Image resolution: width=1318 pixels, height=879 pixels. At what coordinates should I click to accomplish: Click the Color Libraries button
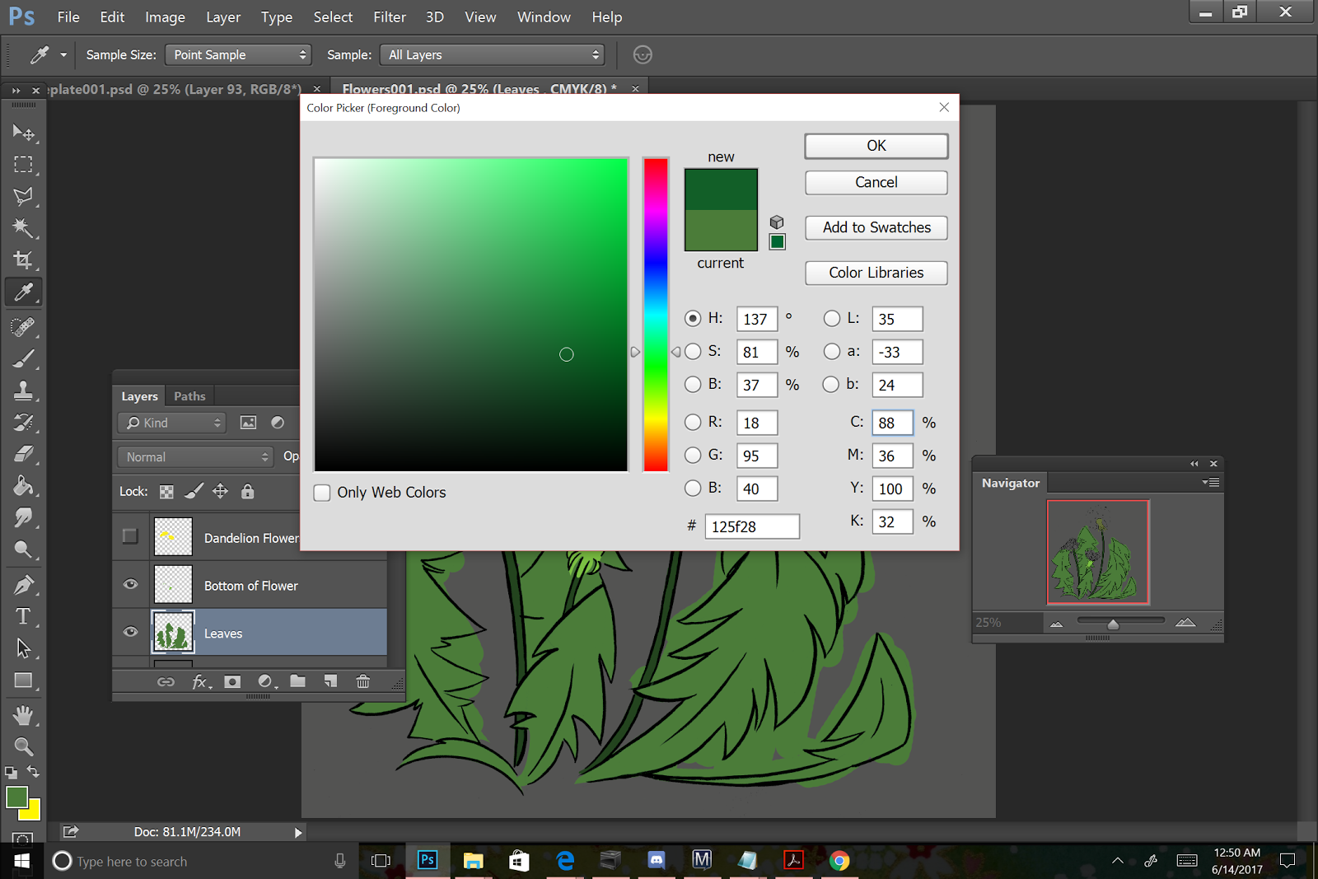pos(876,273)
